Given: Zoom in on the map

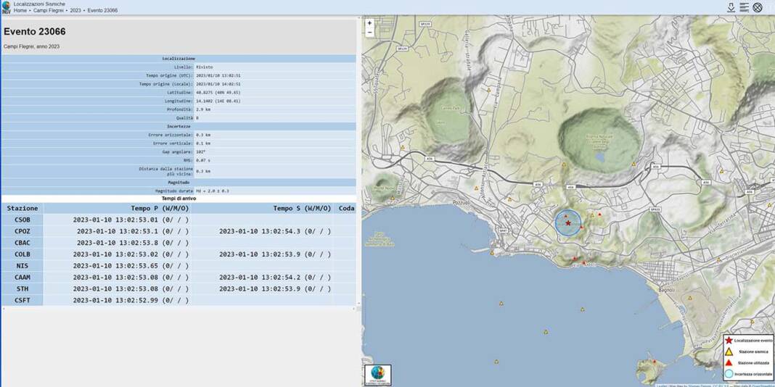Looking at the screenshot, I should 369,23.
